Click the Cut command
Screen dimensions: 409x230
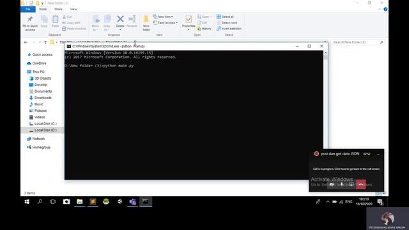(x=67, y=17)
